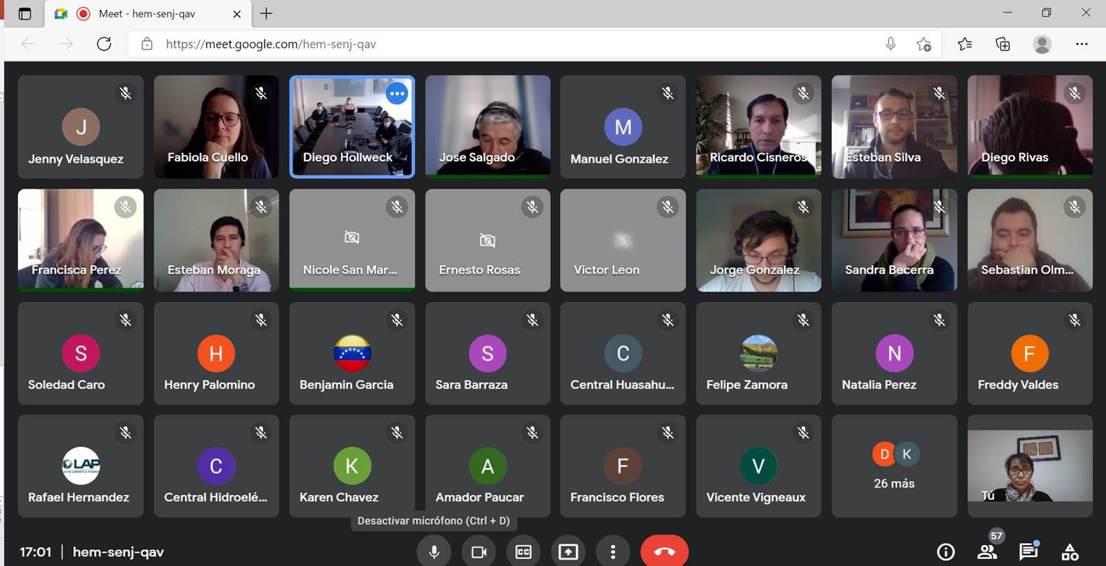Click Soledad Caro's muted microphone icon

125,320
